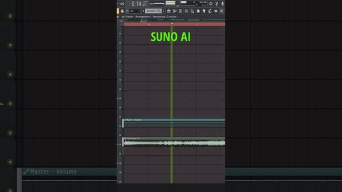Open the Channel rack from the toolbar
The height and width of the screenshot is (192, 342).
point(181,11)
